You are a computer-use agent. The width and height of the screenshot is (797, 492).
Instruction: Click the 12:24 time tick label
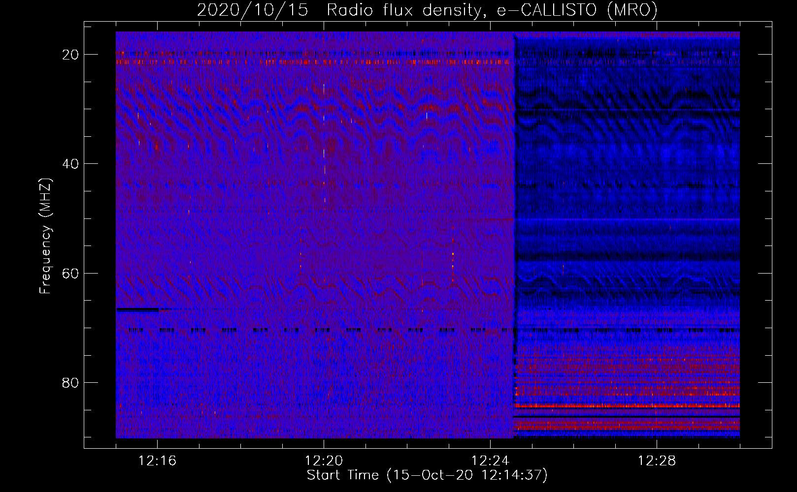pos(490,461)
